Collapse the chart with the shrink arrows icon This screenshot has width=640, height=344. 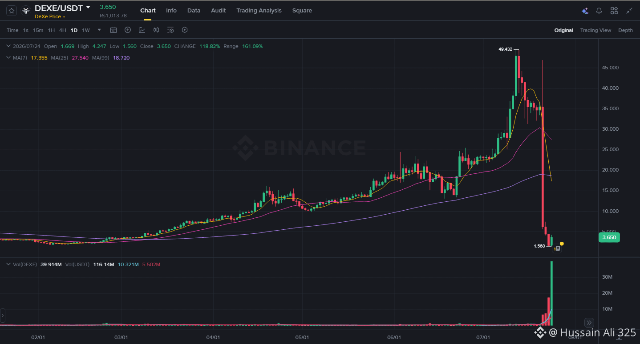(629, 11)
